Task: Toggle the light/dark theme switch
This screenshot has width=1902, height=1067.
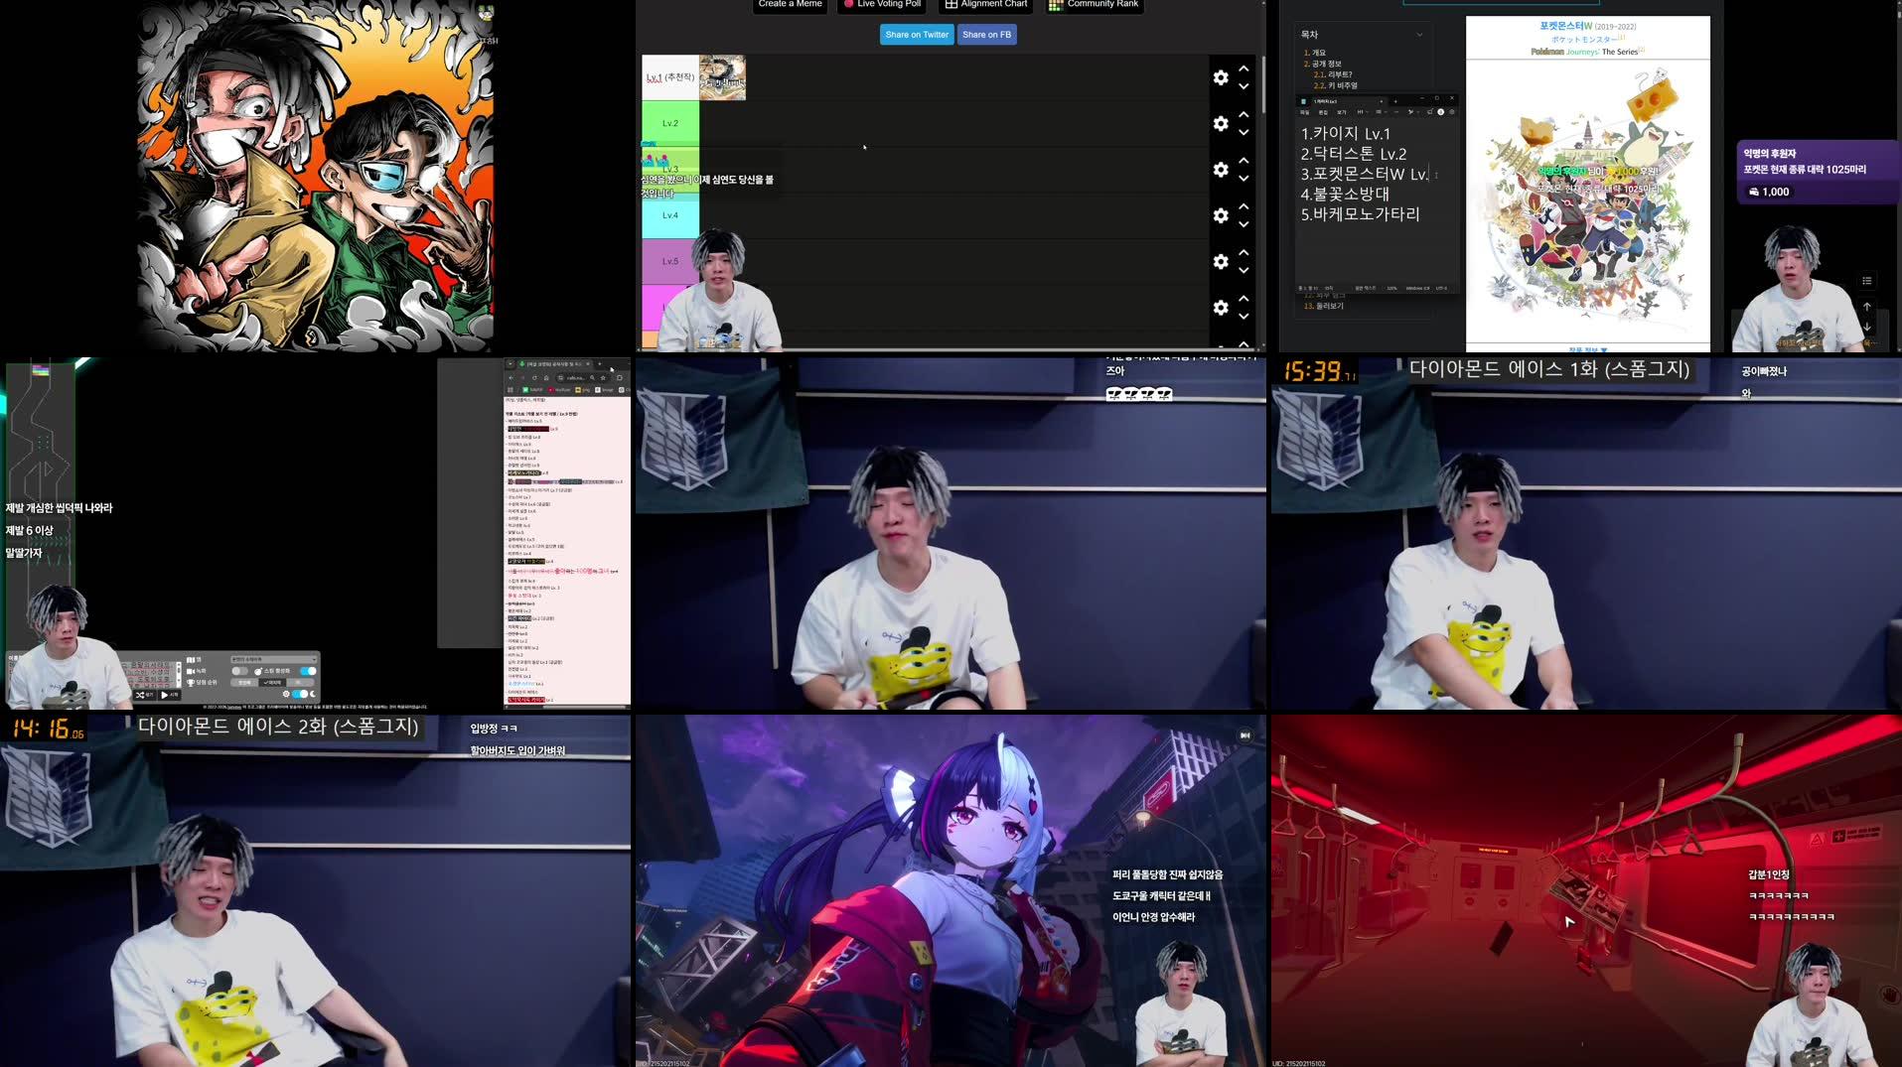Action: pos(300,694)
